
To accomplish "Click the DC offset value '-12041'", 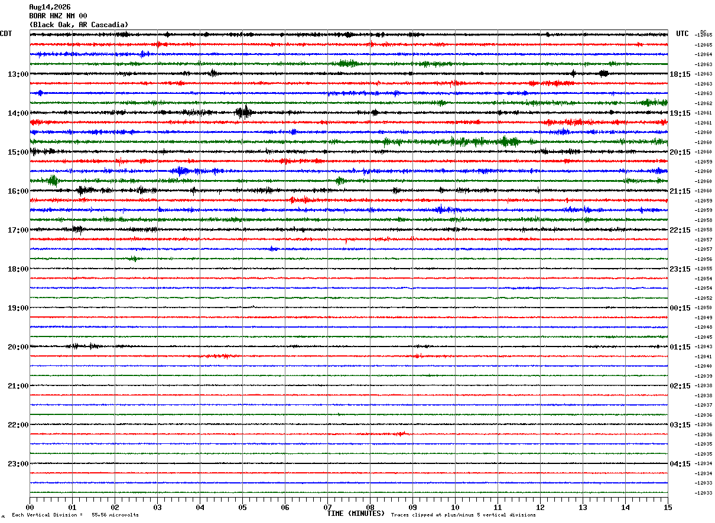I will click(703, 357).
